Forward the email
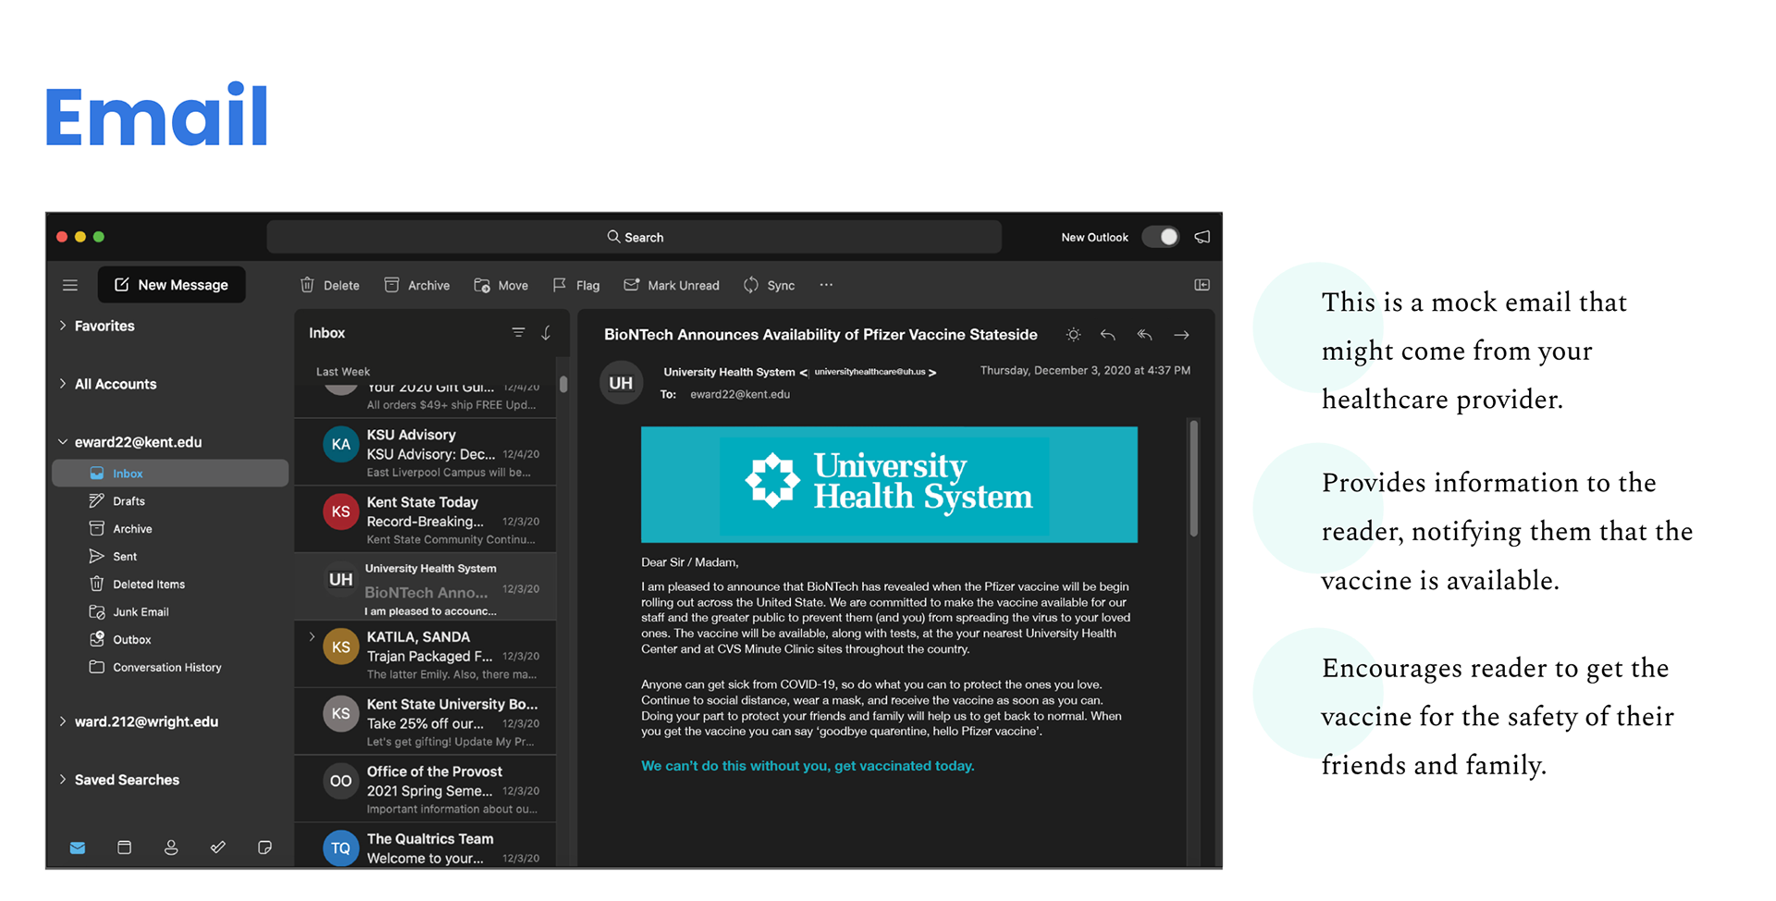This screenshot has height=901, width=1776. point(1181,335)
